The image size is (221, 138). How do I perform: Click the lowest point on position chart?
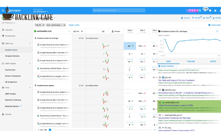[x=171, y=52]
